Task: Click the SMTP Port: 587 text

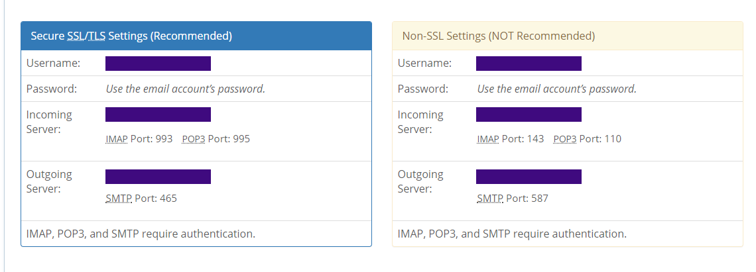Action: 512,199
